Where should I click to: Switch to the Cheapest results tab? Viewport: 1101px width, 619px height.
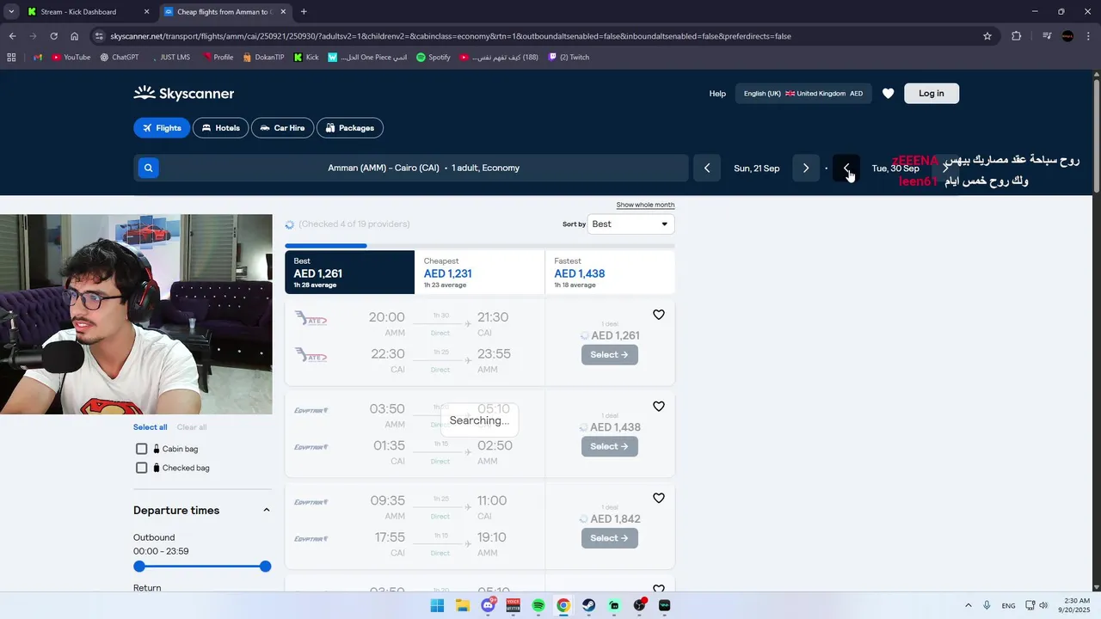coord(479,273)
